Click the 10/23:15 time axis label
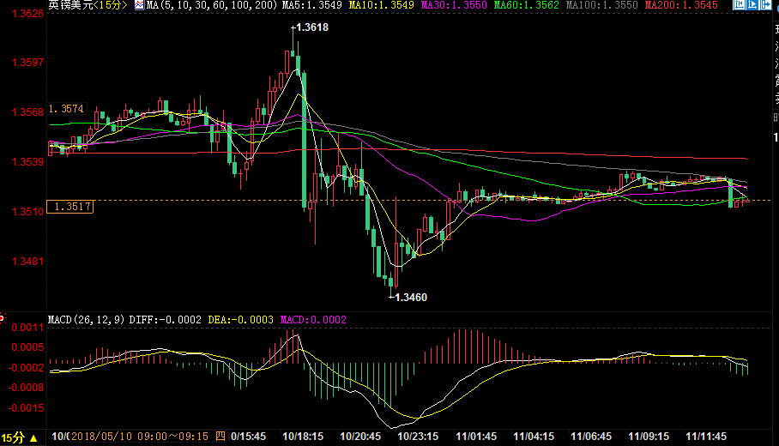Screen dimensions: 779x446 418,437
